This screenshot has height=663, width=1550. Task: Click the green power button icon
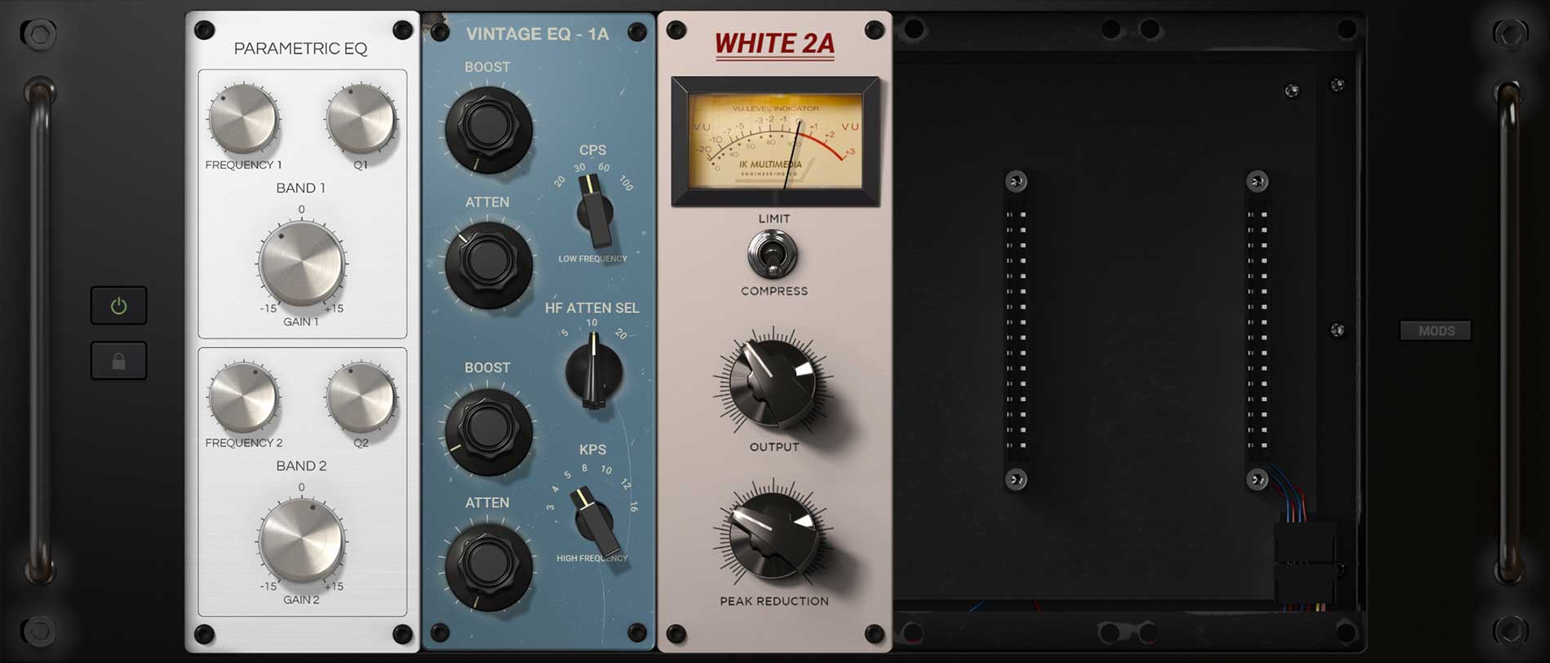pyautogui.click(x=118, y=306)
